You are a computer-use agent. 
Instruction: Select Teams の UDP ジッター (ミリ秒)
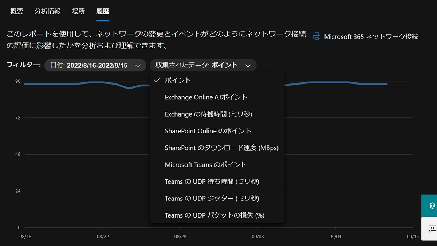pyautogui.click(x=212, y=198)
